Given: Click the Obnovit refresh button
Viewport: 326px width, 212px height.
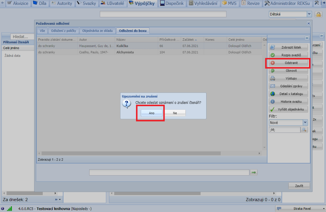Looking at the screenshot, I should tap(288, 71).
